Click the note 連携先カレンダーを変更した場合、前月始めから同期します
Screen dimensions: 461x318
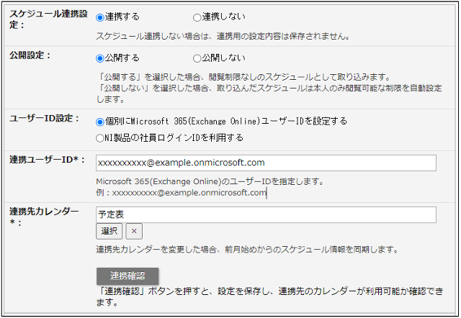click(x=247, y=250)
